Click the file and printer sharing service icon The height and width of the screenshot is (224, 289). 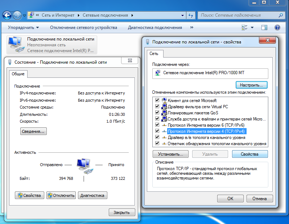(x=164, y=119)
